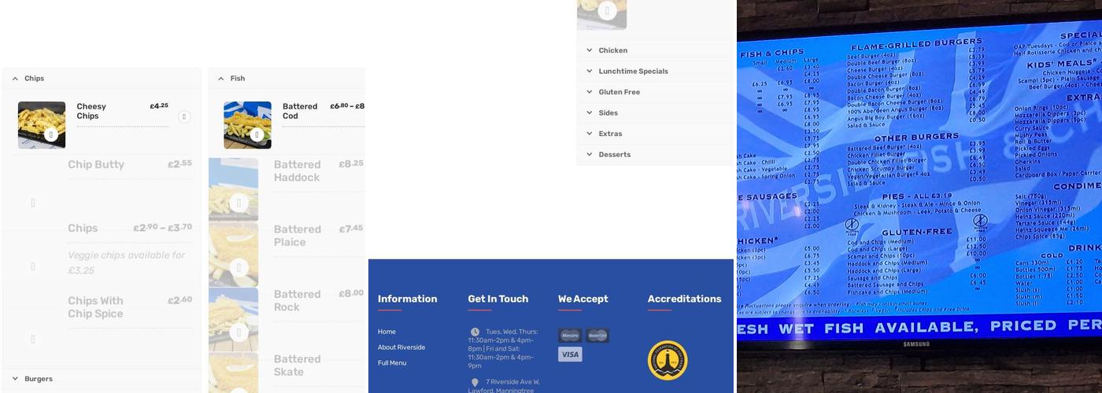Image resolution: width=1102 pixels, height=393 pixels.
Task: Click the clock icon next to opening hours
Action: point(475,332)
